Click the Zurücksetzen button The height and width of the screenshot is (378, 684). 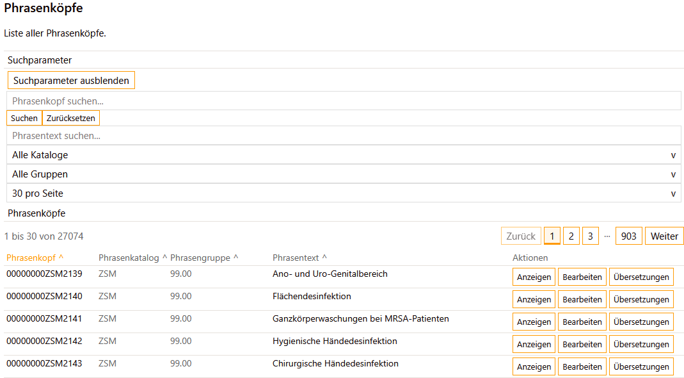(70, 118)
